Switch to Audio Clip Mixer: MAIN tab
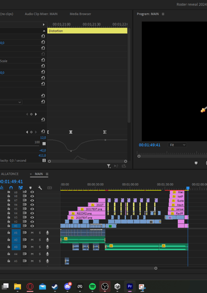The width and height of the screenshot is (207, 293). pos(41,14)
